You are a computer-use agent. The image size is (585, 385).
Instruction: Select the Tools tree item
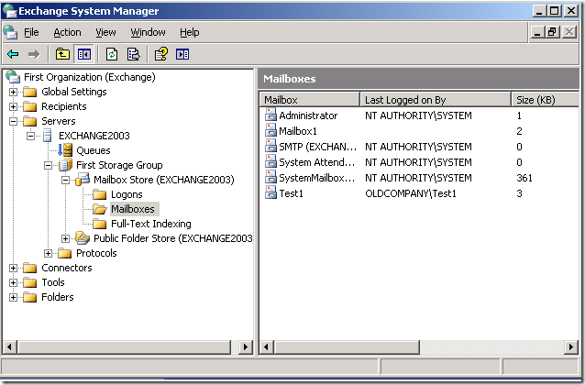(53, 282)
